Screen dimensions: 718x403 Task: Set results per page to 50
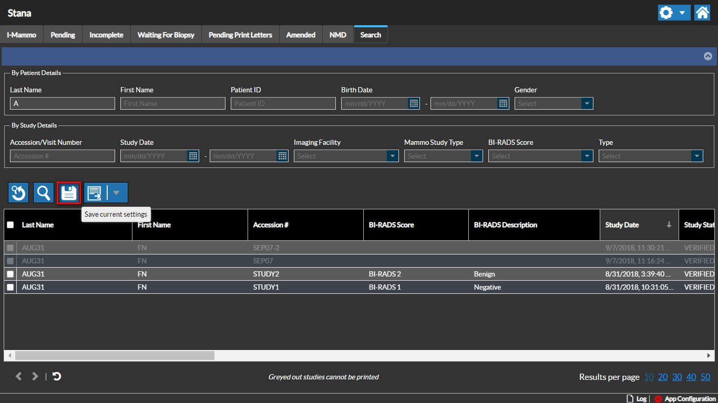click(705, 377)
